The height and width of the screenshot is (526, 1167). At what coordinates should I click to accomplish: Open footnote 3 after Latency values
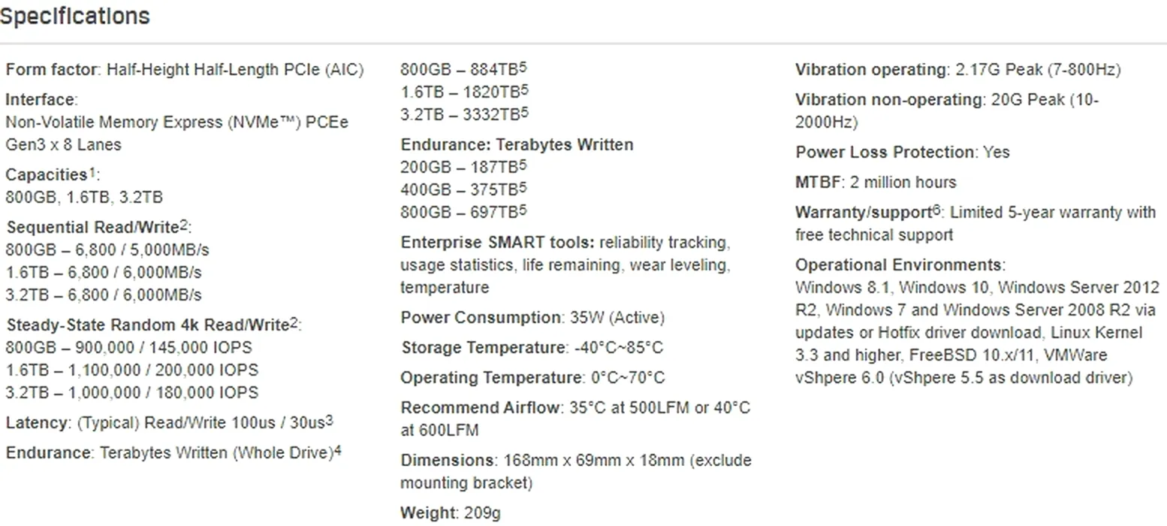coord(329,420)
